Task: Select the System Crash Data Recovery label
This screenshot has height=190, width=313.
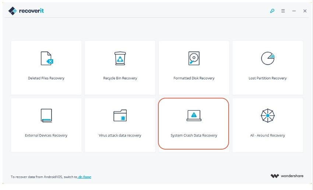Action: (x=194, y=135)
